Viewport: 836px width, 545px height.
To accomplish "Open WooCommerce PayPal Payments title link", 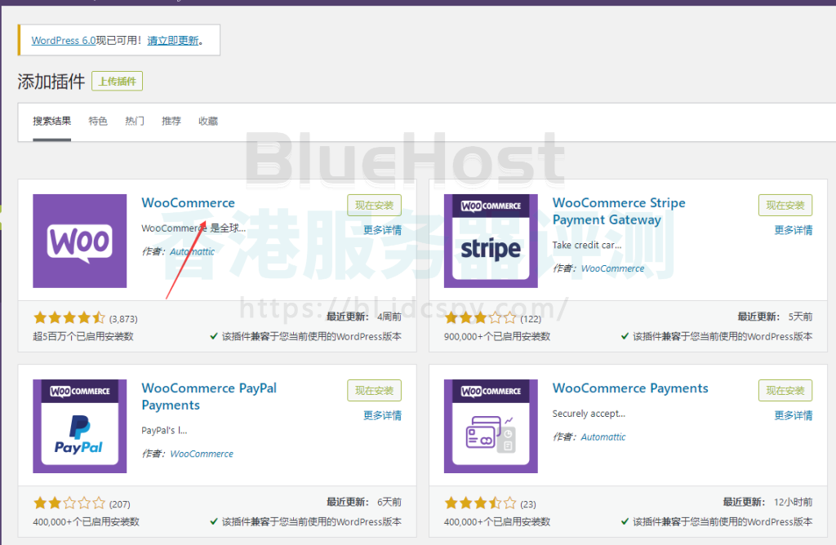I will (x=209, y=397).
